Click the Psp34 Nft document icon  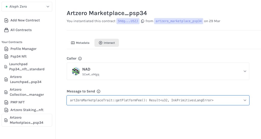point(6,57)
